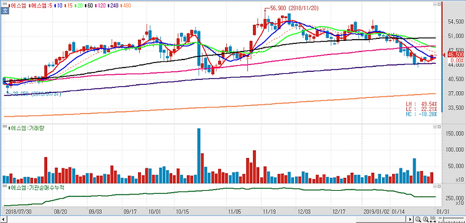Image resolution: width=466 pixels, height=223 pixels.
Task: Select the 20-day moving average legend
Action: [x=80, y=6]
